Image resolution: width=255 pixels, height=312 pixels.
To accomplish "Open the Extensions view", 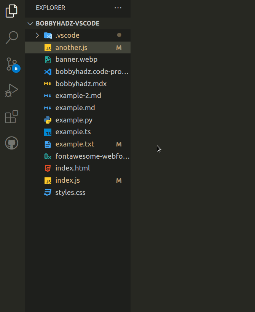I will coord(11,117).
